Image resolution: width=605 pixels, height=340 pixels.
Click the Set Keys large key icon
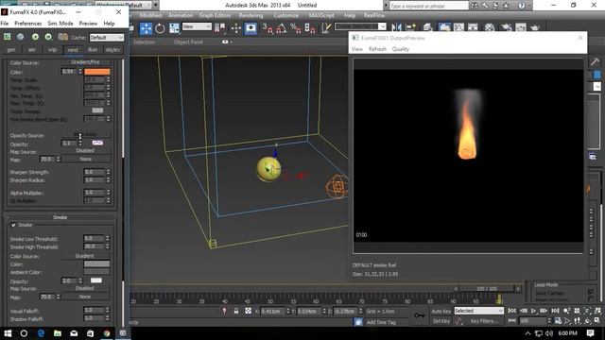point(420,315)
